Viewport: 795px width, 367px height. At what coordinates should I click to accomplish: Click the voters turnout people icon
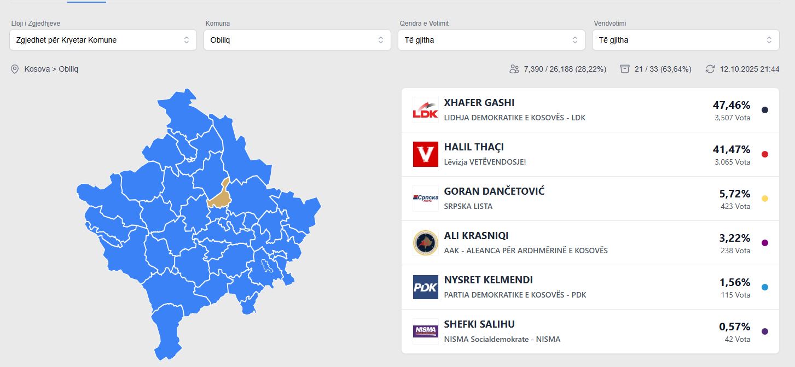(514, 69)
